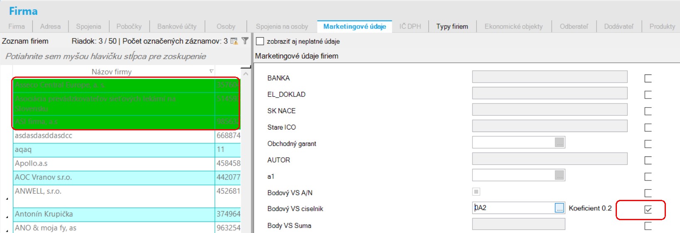The height and width of the screenshot is (233, 680).
Task: Uncheck the Bodový VS ciselnik row checkbox
Action: point(648,209)
